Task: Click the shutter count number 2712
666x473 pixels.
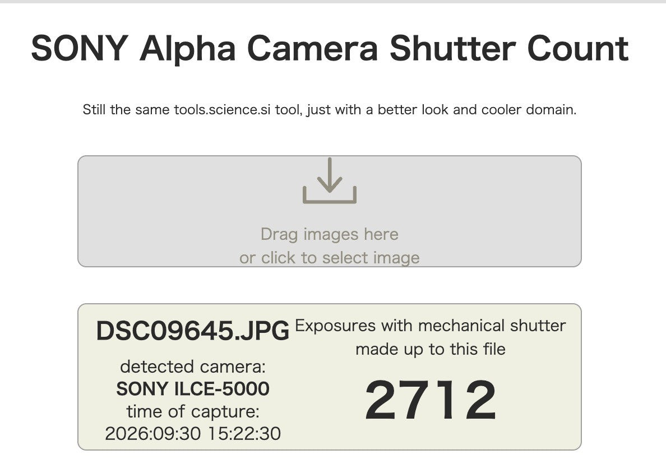Action: click(x=431, y=400)
